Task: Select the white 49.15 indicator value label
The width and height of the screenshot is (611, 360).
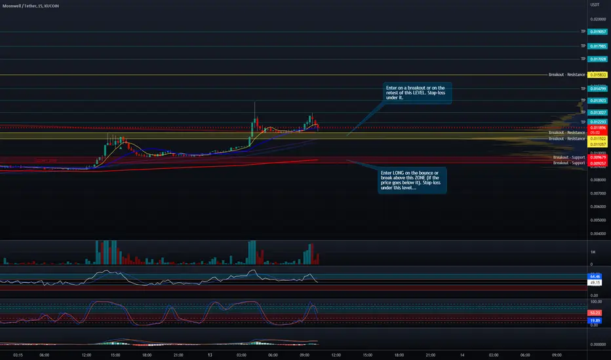Action: [x=595, y=283]
